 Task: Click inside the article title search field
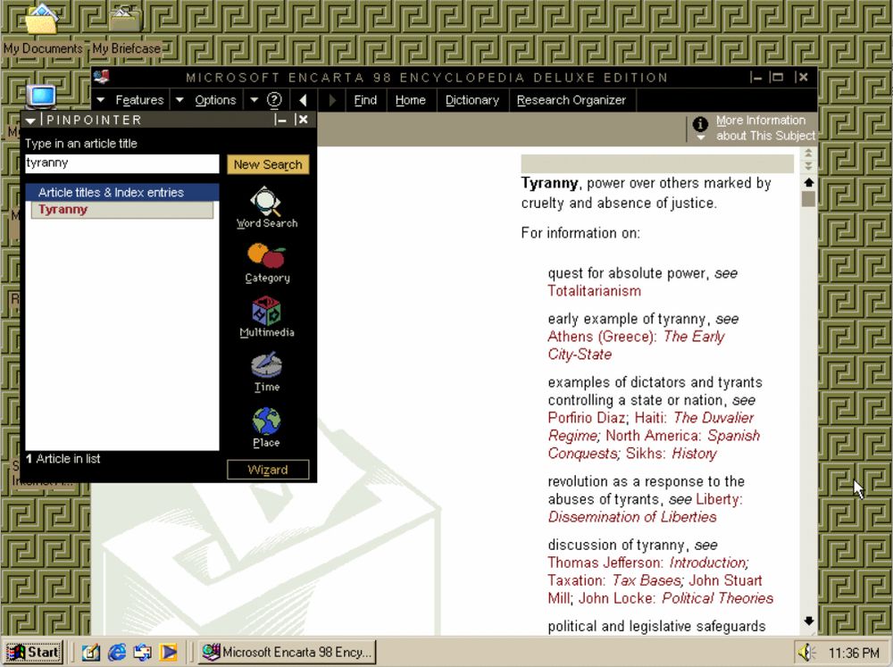[121, 163]
